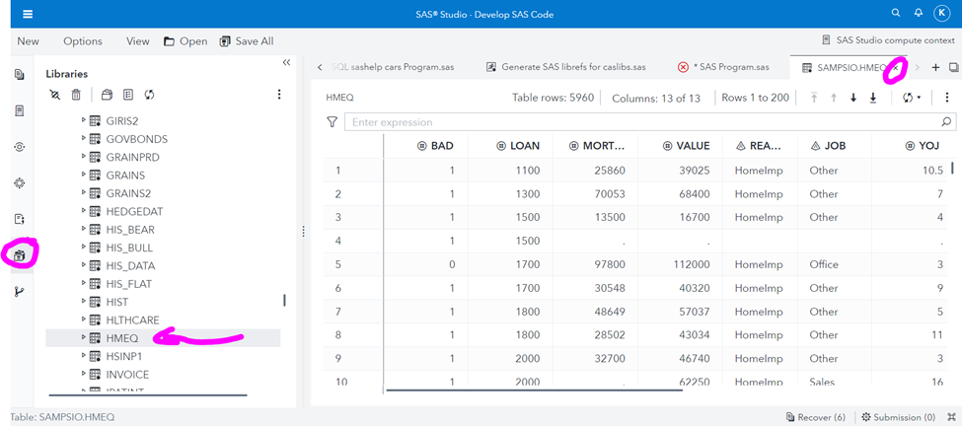Screen dimensions: 962x426
Task: Click the search icon in header
Action: [896, 13]
